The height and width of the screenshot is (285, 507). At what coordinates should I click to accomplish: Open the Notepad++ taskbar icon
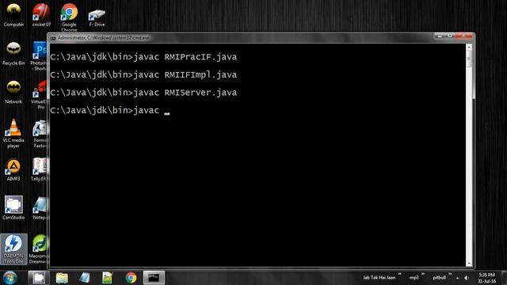point(108,278)
